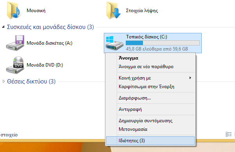The height and width of the screenshot is (152, 235).
Task: Open the Μουσική folder icon
Action: click(14, 11)
